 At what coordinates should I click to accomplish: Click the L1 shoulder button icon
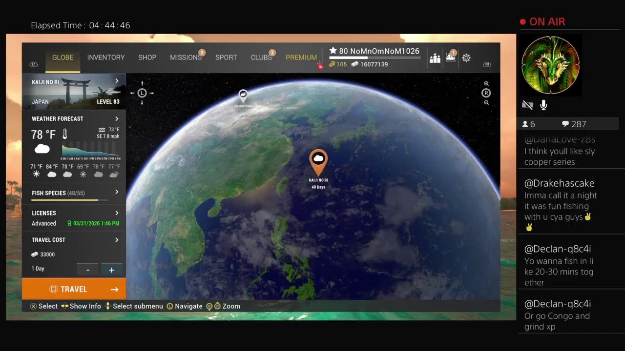(x=34, y=64)
